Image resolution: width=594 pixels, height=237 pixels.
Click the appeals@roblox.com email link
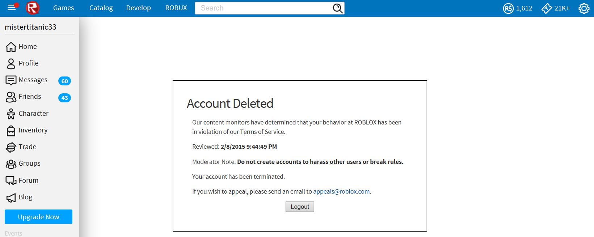[341, 191]
